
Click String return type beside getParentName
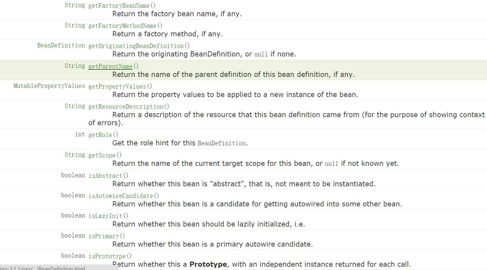(75, 66)
